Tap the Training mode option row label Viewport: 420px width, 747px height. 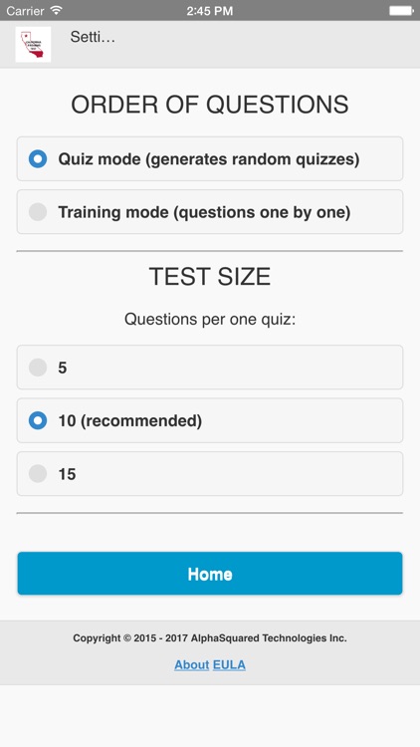coord(204,212)
